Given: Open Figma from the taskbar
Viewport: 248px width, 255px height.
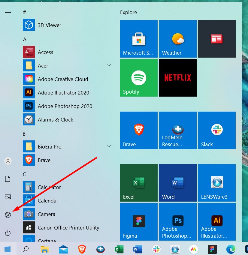Looking at the screenshot, I should 212,249.
